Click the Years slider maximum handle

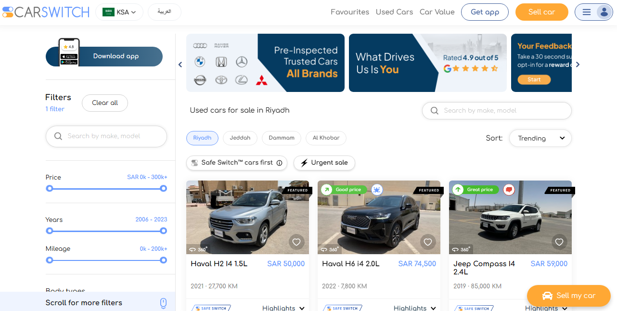coord(164,231)
